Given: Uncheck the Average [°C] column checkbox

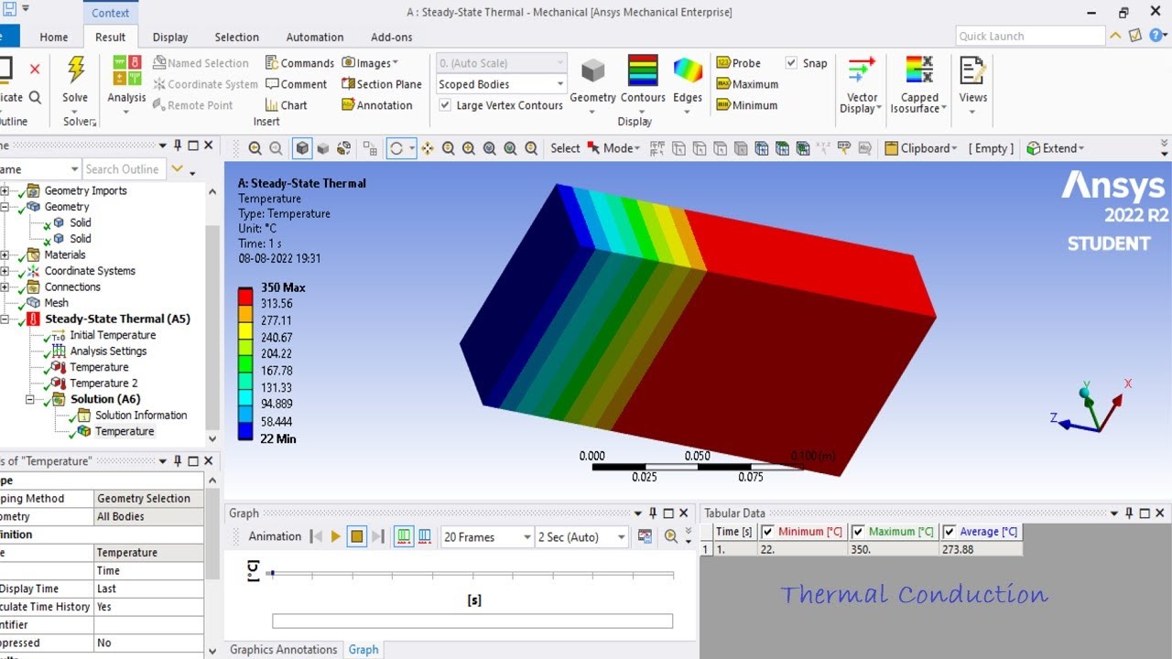Looking at the screenshot, I should pyautogui.click(x=949, y=532).
